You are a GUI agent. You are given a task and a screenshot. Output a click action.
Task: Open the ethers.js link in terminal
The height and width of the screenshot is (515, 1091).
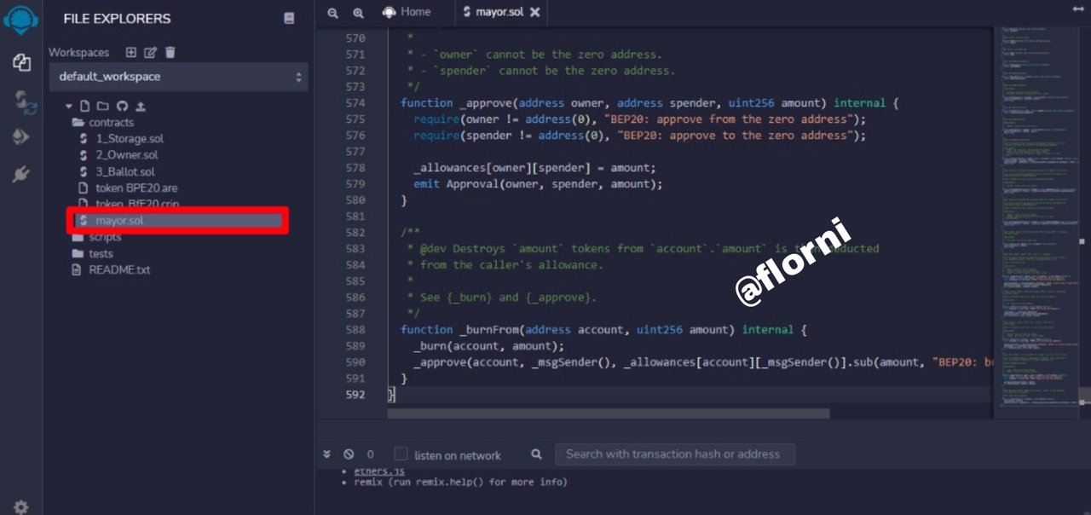point(379,471)
